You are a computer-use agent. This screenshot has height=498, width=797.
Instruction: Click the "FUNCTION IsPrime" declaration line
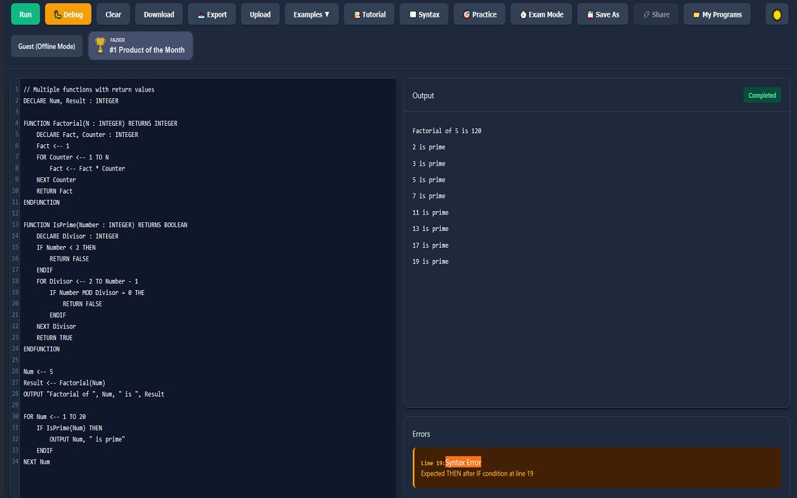tap(105, 225)
